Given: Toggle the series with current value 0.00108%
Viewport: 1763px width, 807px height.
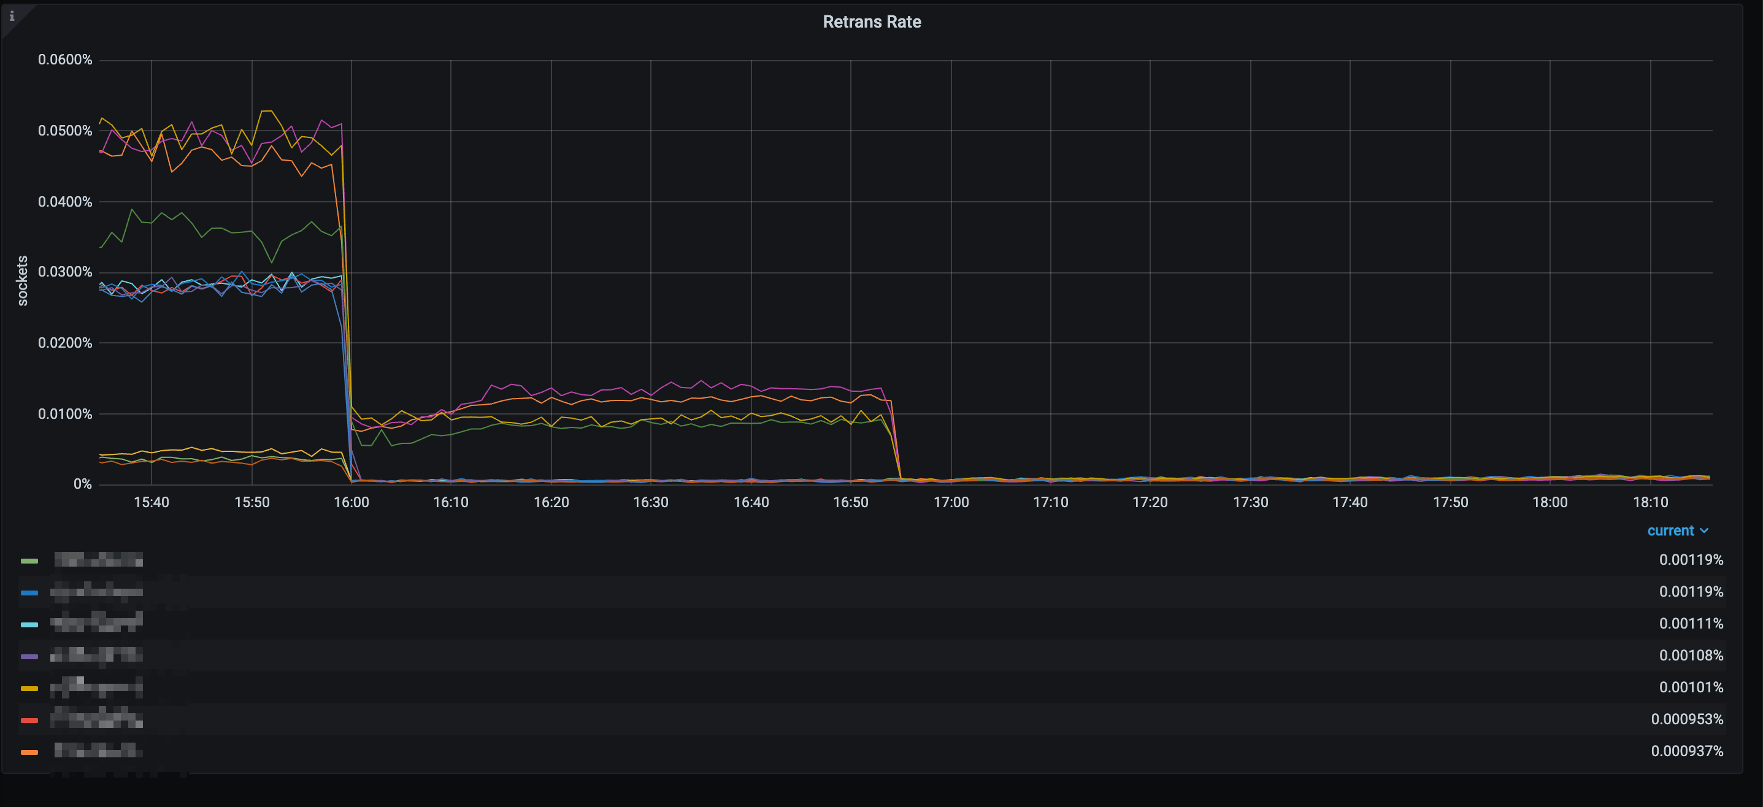Looking at the screenshot, I should [x=96, y=655].
